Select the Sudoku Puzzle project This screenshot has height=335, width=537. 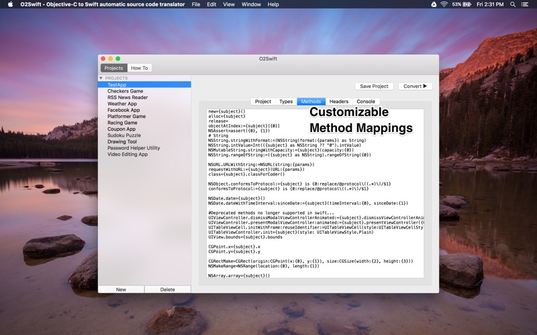[144, 135]
